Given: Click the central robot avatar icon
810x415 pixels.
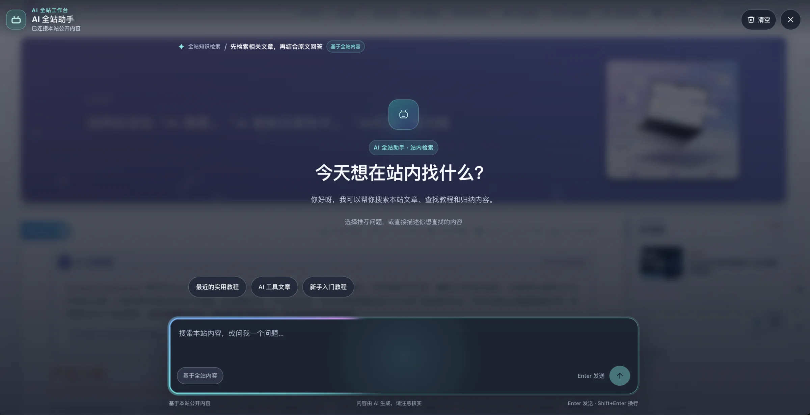Looking at the screenshot, I should point(403,114).
